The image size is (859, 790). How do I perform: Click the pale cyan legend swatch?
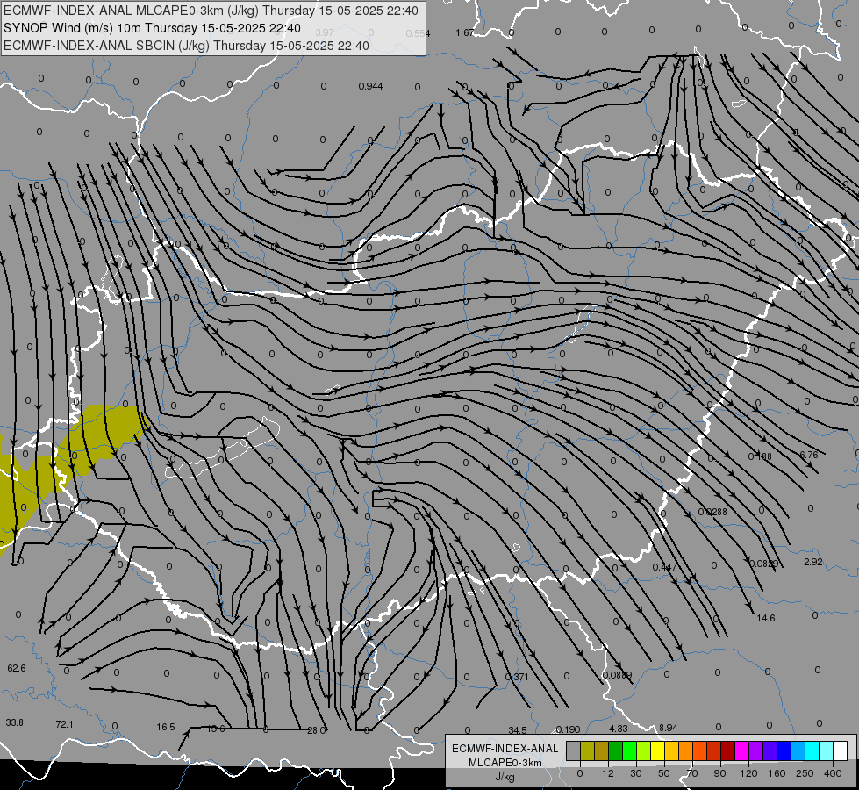point(827,750)
